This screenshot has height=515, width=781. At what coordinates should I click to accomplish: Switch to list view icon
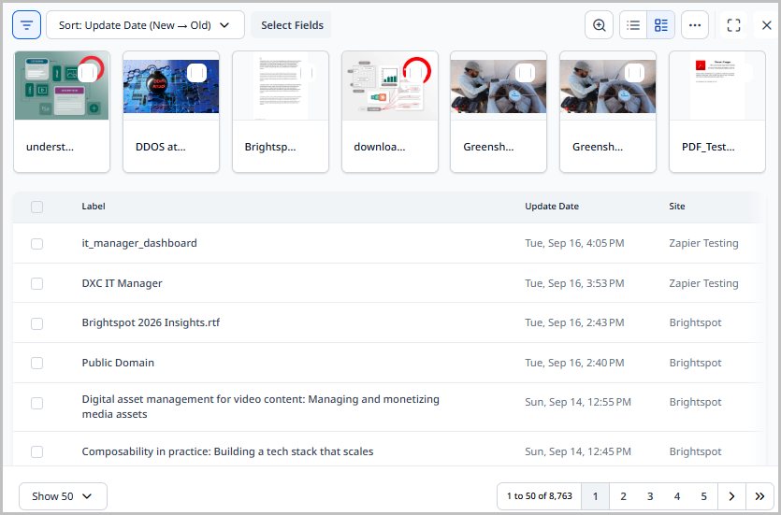point(633,25)
